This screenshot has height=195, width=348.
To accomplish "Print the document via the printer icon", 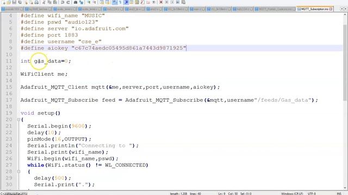I will tap(36, 2).
